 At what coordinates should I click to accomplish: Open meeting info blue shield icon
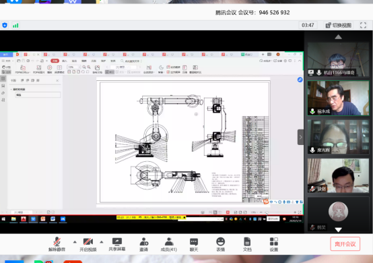click(x=5, y=25)
